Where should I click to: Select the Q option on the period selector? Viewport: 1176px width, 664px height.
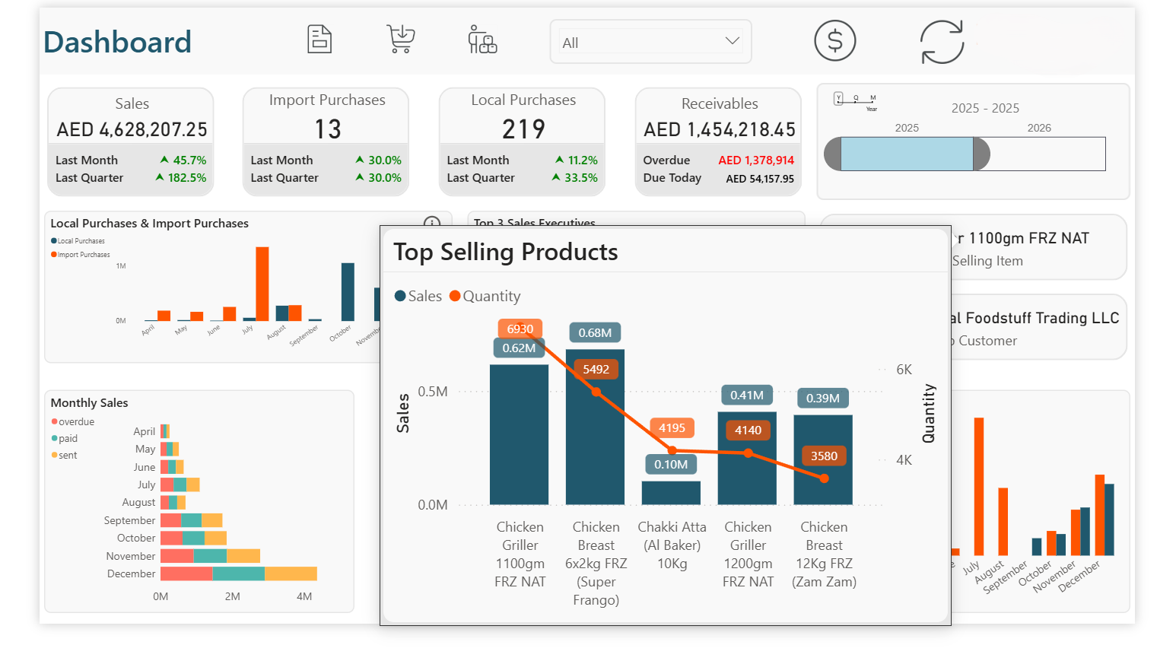pos(855,98)
